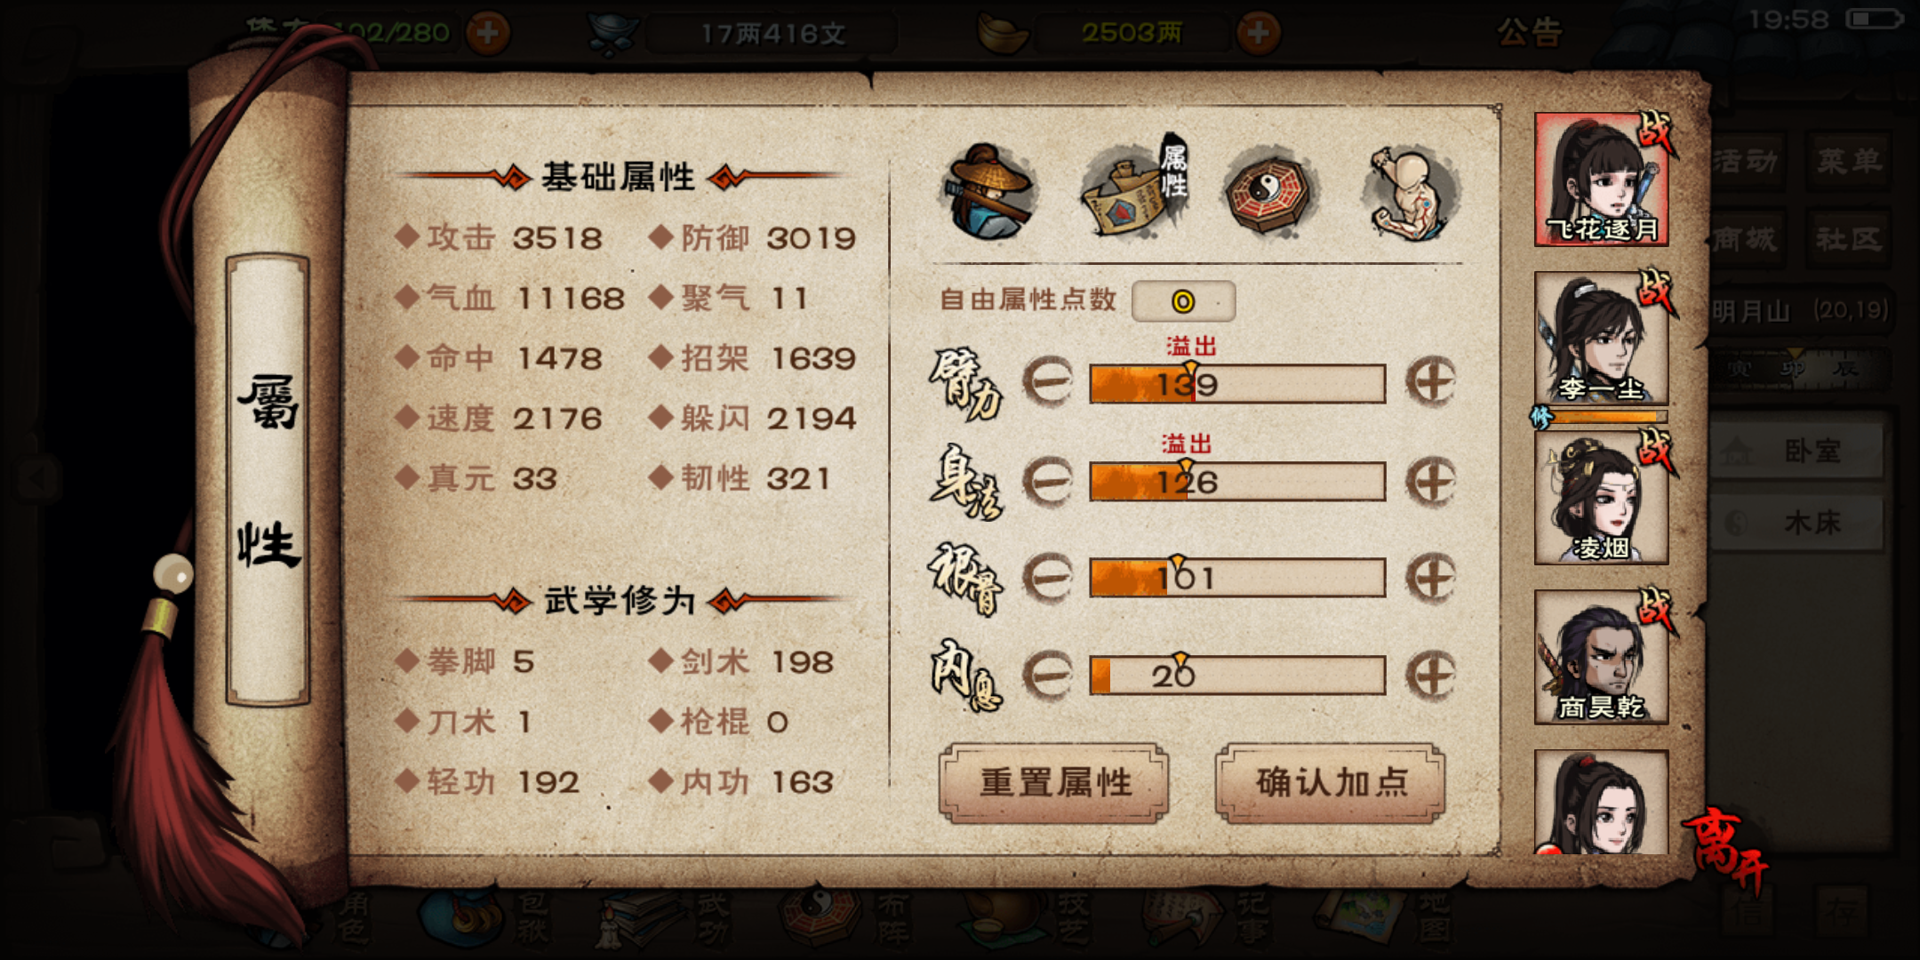Click the red 离开 leave icon
Image resolution: width=1920 pixels, height=960 pixels.
click(x=1725, y=849)
